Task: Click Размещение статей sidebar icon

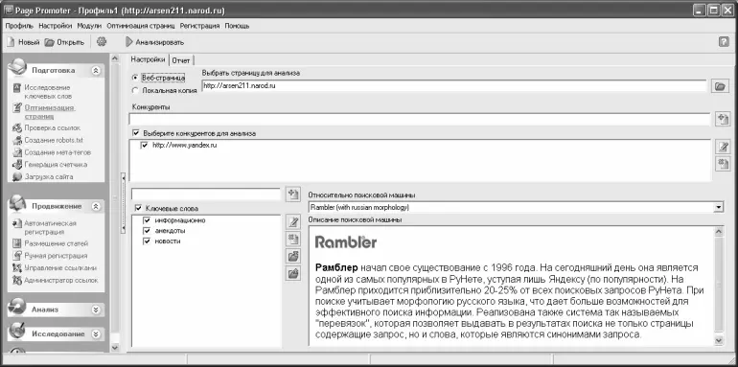Action: click(x=17, y=243)
